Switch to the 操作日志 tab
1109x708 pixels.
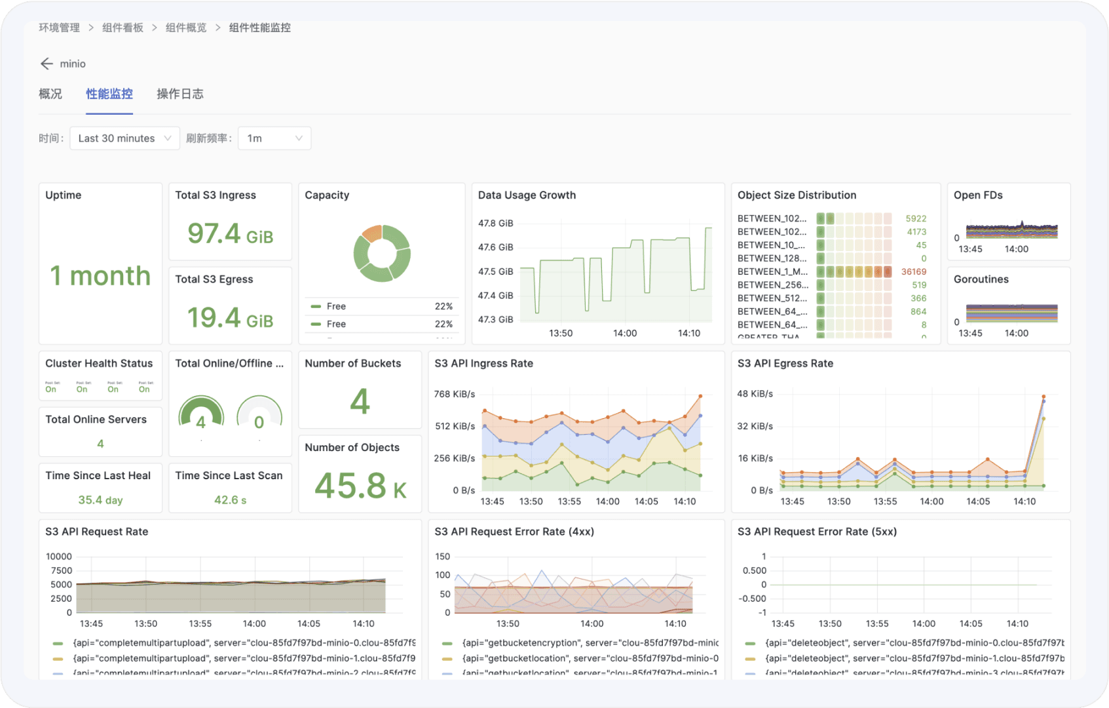coord(180,94)
